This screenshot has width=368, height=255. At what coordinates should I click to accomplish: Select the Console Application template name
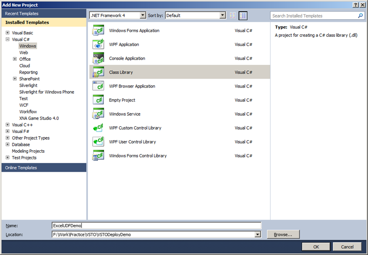pos(127,58)
